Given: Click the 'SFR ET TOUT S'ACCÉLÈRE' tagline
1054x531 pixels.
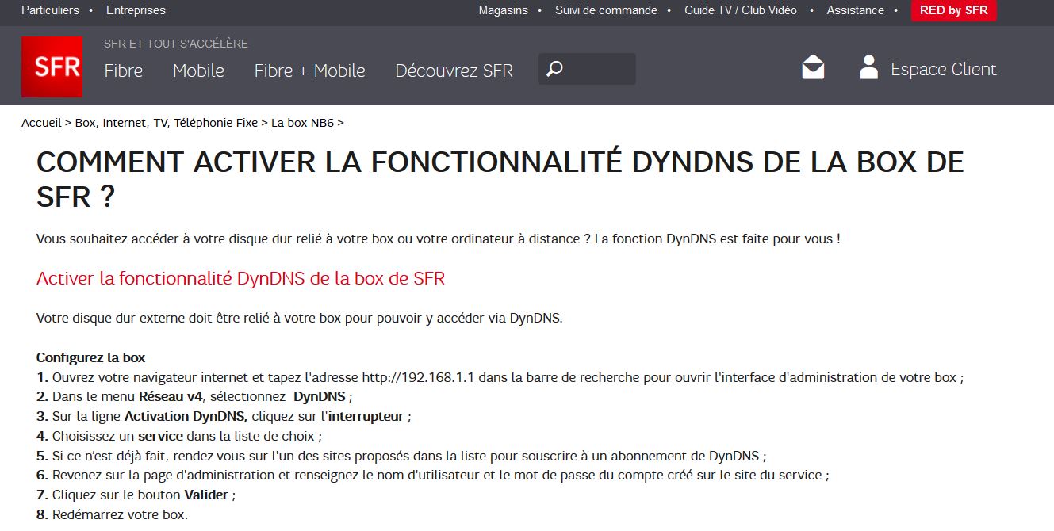Looking at the screenshot, I should [176, 44].
